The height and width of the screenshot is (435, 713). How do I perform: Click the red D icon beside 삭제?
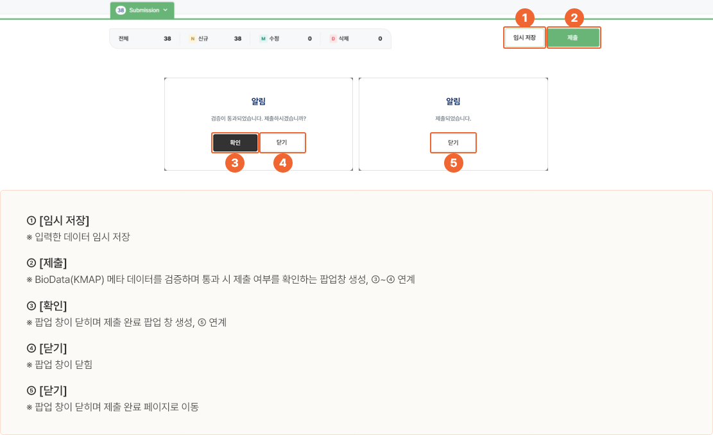coord(333,38)
